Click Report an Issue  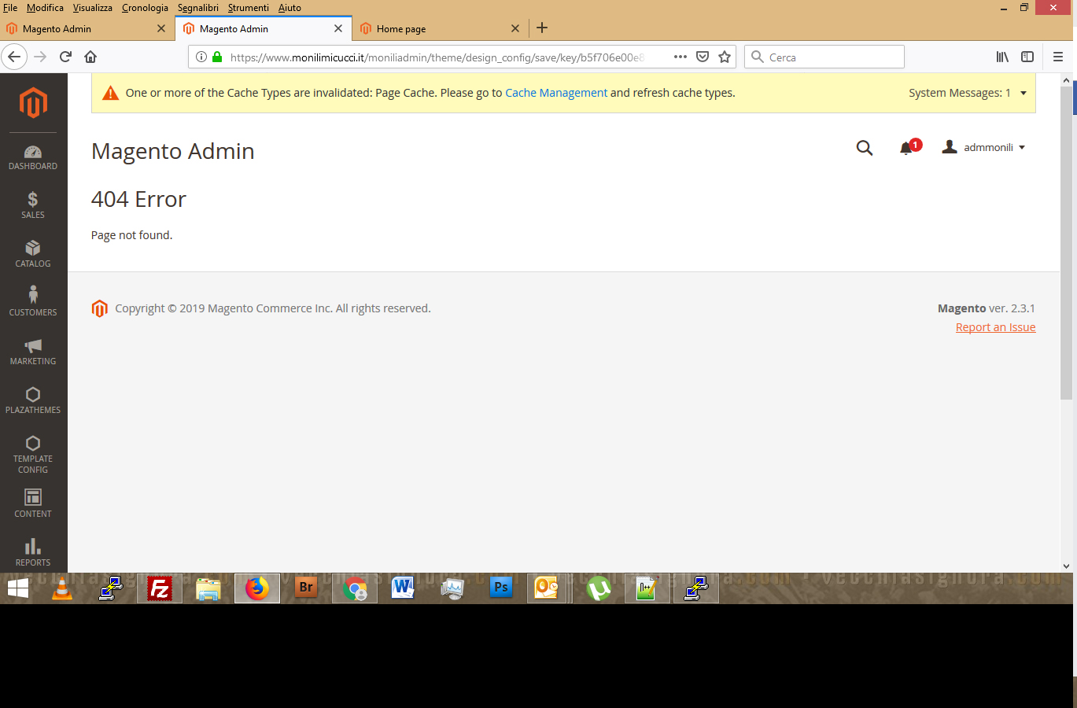(995, 327)
